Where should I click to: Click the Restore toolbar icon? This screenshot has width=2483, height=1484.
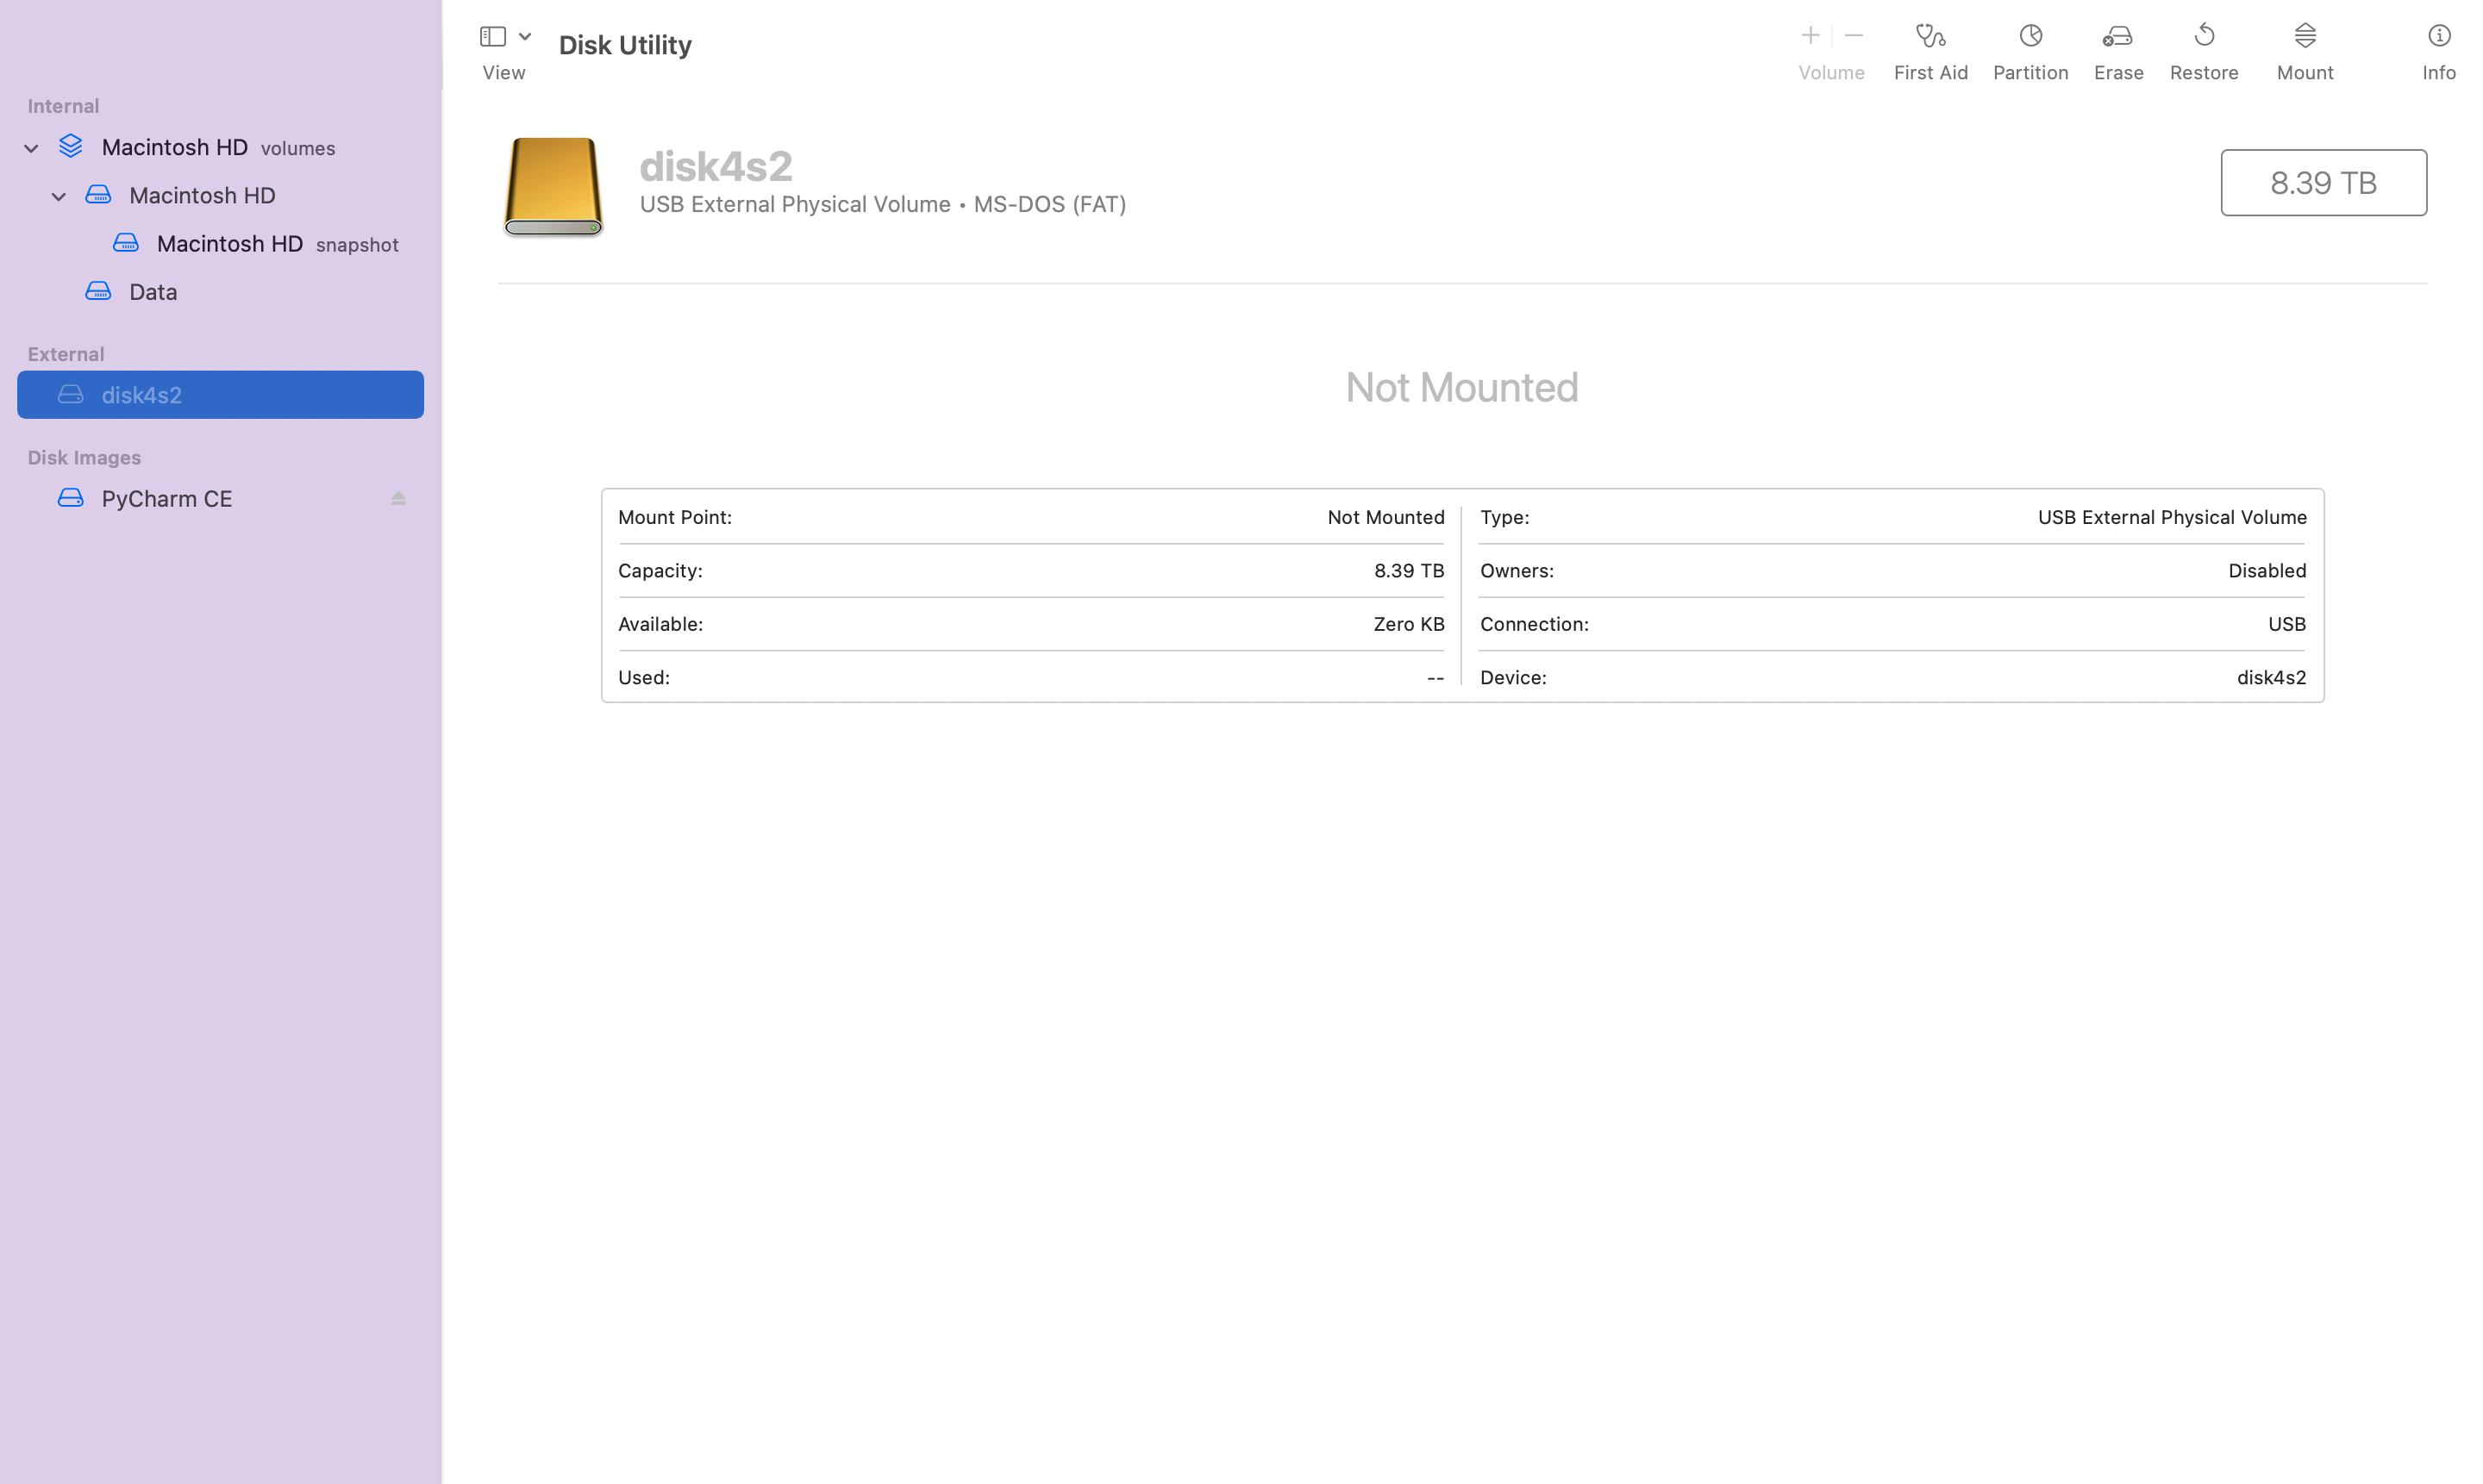point(2203,37)
